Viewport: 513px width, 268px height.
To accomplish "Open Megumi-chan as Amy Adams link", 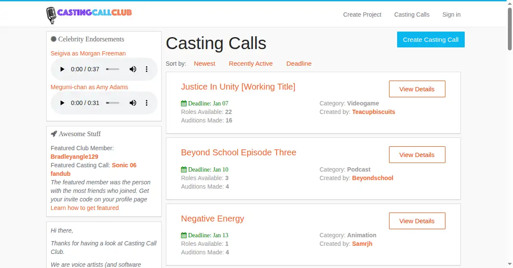I will click(x=89, y=87).
